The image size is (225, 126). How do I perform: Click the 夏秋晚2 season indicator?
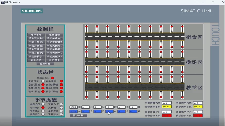coord(61,111)
